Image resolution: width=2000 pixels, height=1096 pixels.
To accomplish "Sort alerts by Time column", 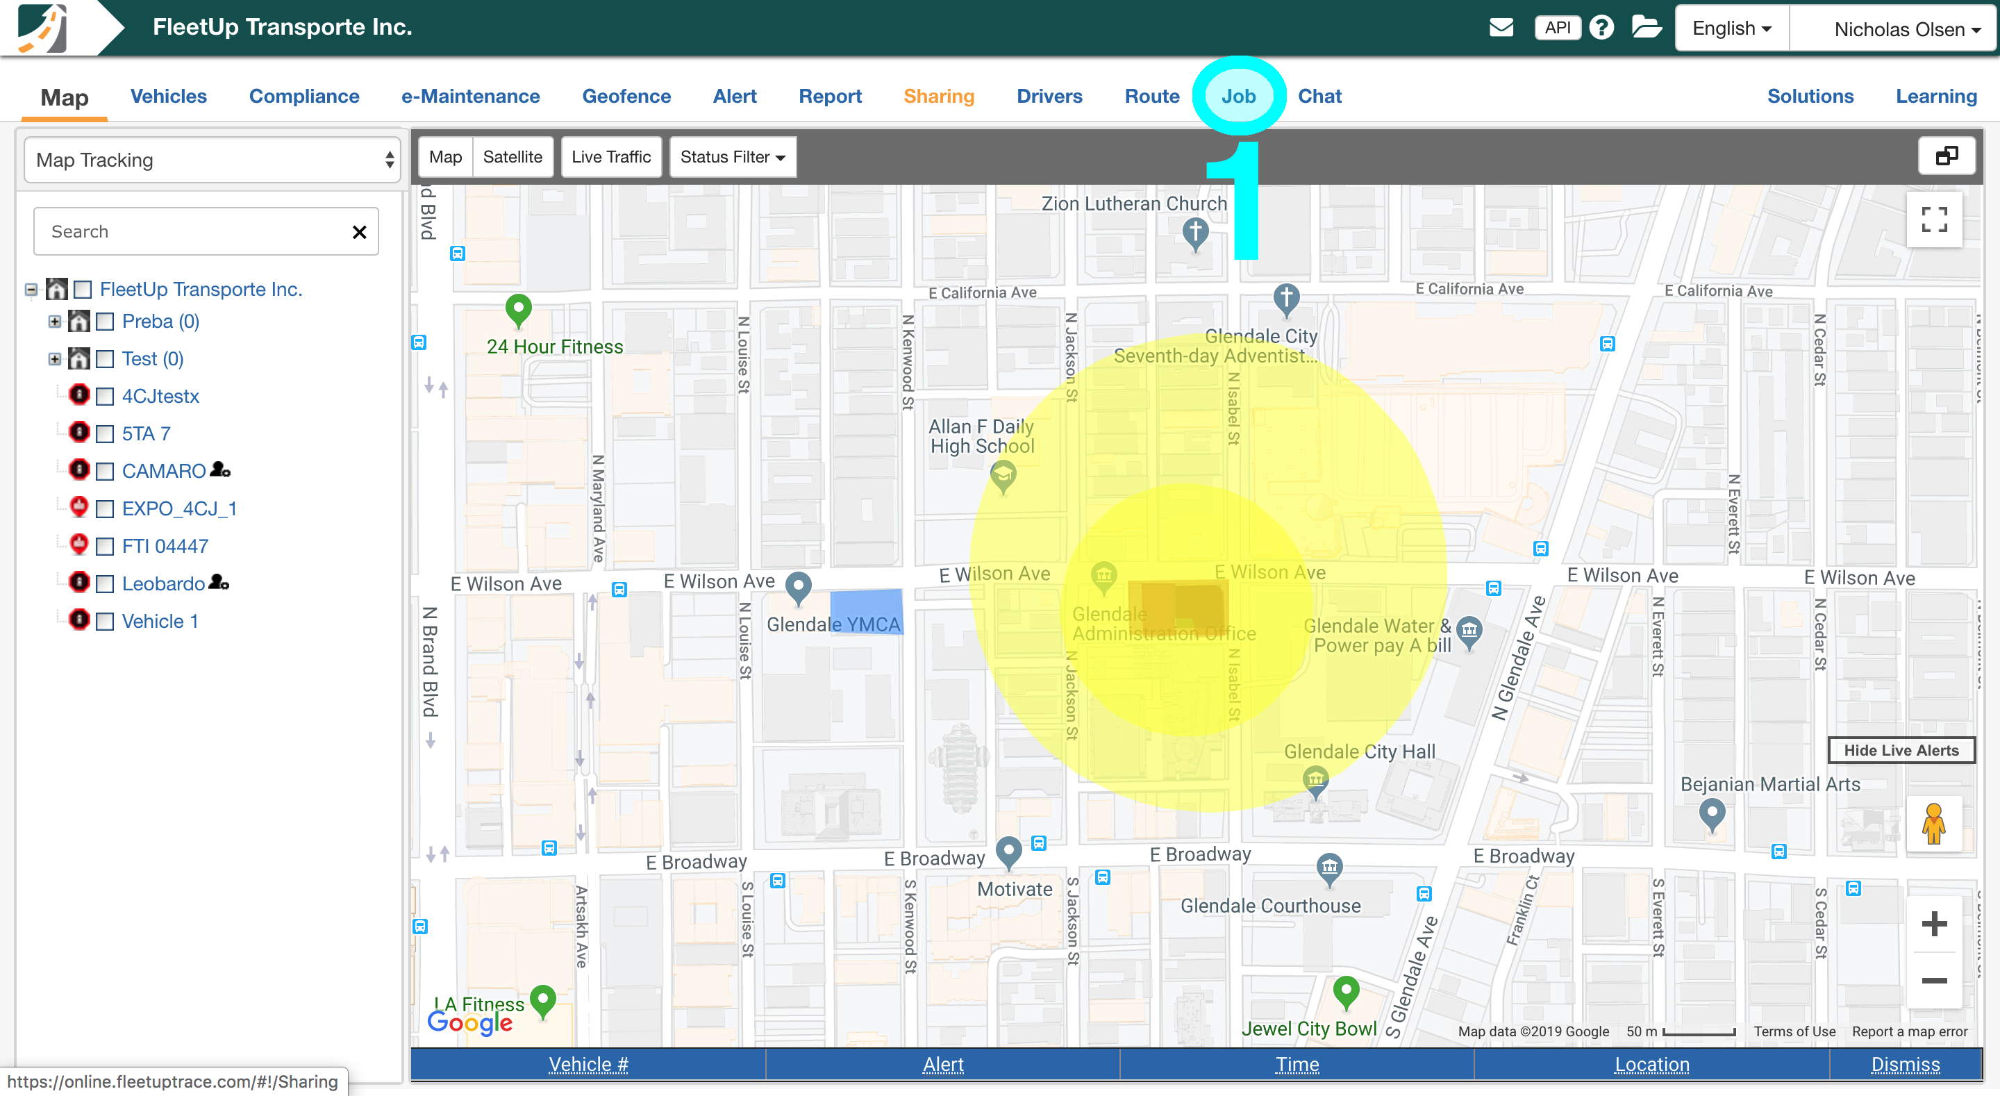I will [1297, 1064].
